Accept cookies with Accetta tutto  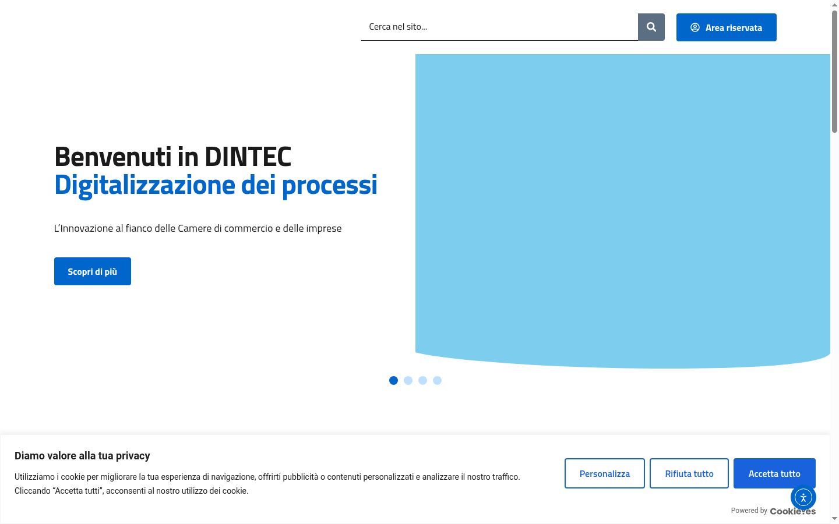coord(774,473)
